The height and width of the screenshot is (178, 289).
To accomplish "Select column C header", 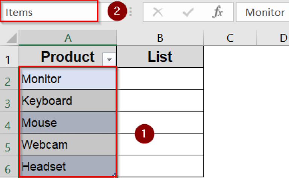I will click(x=230, y=38).
